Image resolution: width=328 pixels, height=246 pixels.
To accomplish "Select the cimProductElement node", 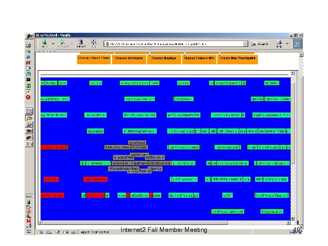I will tap(228, 211).
